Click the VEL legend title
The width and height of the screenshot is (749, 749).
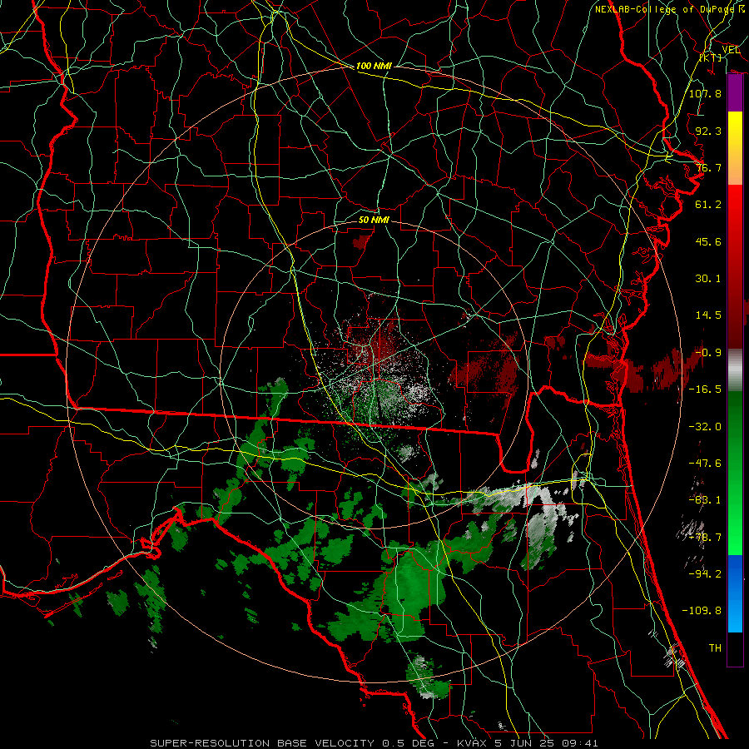(731, 49)
